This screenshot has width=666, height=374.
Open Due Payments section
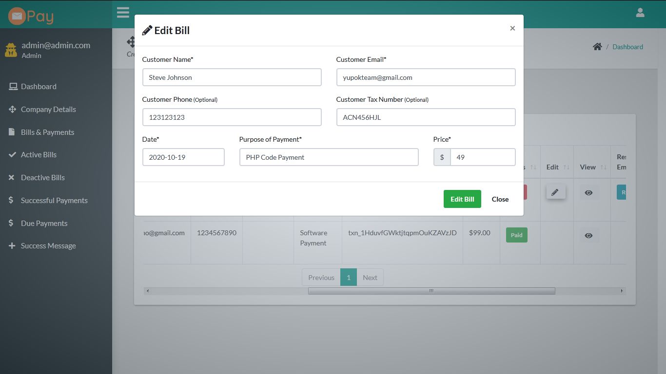click(44, 223)
